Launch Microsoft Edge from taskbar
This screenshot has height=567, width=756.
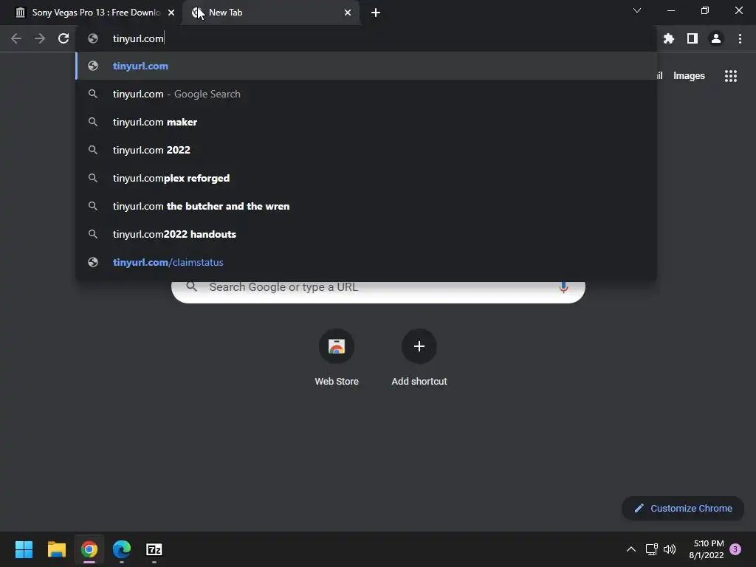coord(122,549)
